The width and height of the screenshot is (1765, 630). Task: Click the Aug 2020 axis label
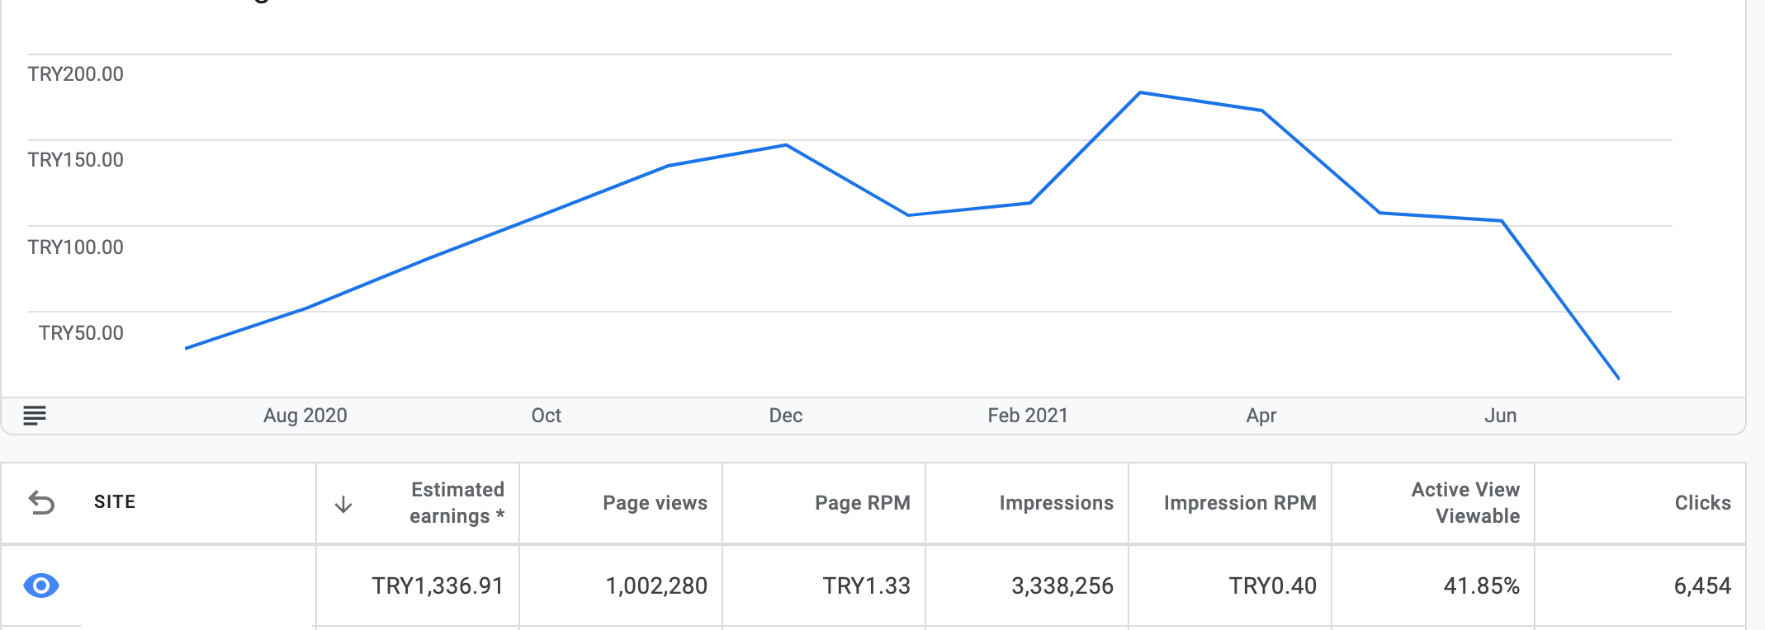click(x=305, y=416)
